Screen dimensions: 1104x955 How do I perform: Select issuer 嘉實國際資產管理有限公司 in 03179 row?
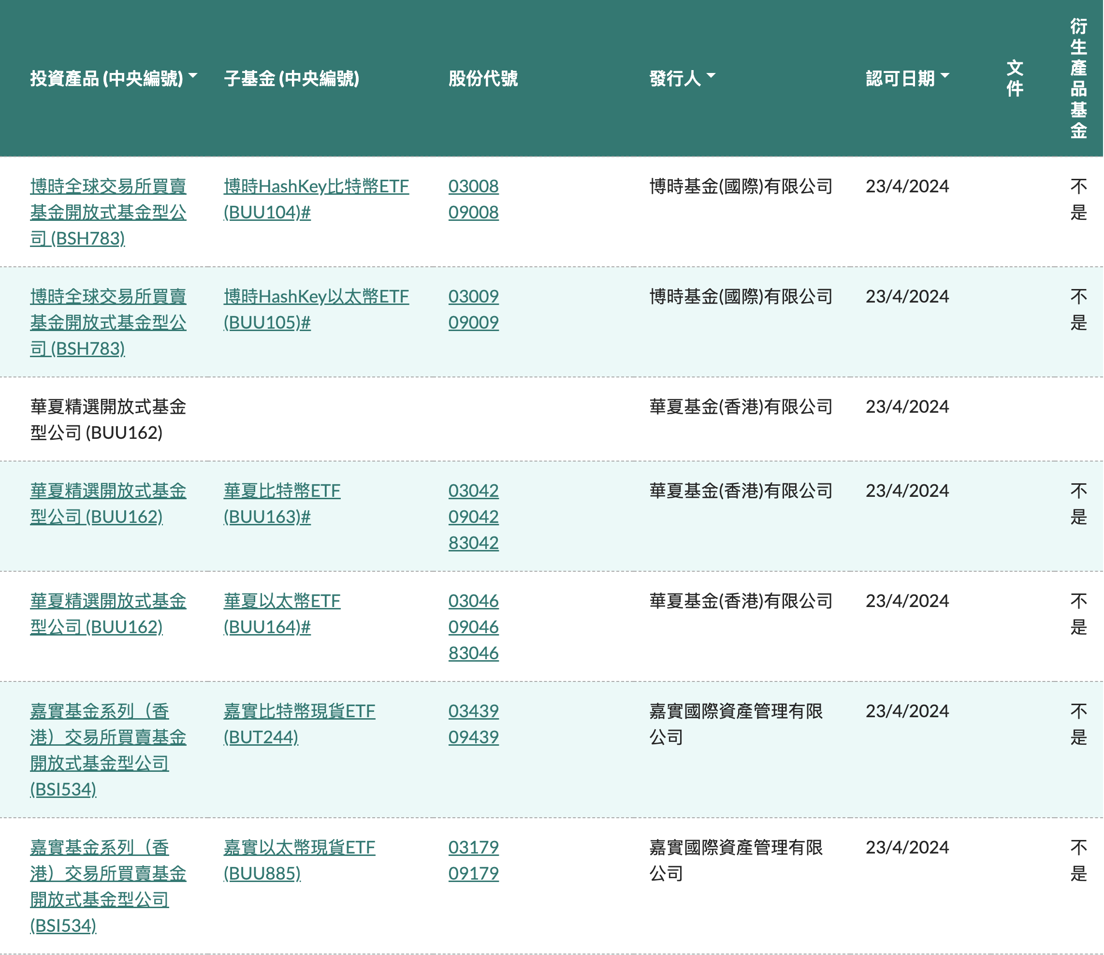tap(736, 861)
